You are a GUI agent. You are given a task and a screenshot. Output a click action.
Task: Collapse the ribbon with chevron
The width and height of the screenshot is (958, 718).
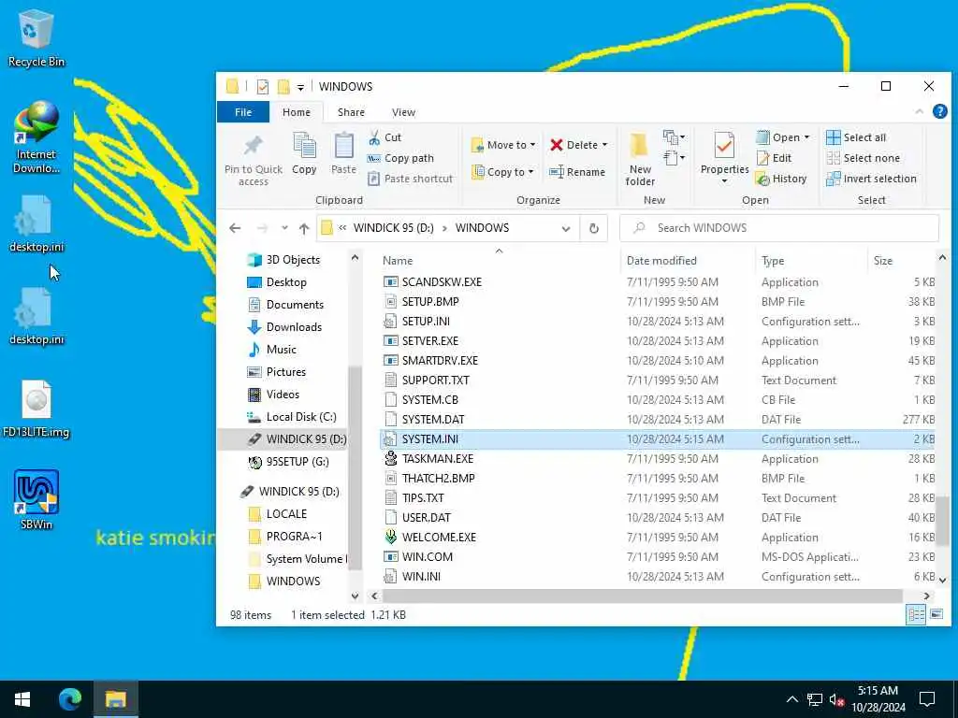click(919, 112)
